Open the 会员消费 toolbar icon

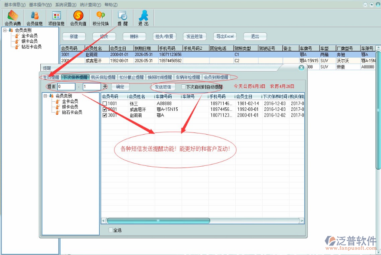pos(13,17)
